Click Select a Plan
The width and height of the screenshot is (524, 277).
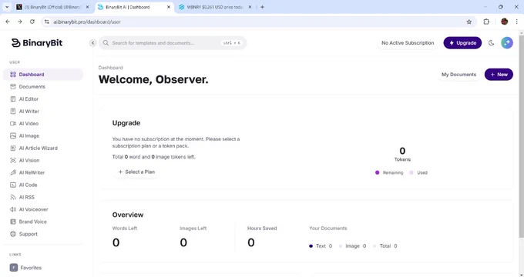coord(136,172)
